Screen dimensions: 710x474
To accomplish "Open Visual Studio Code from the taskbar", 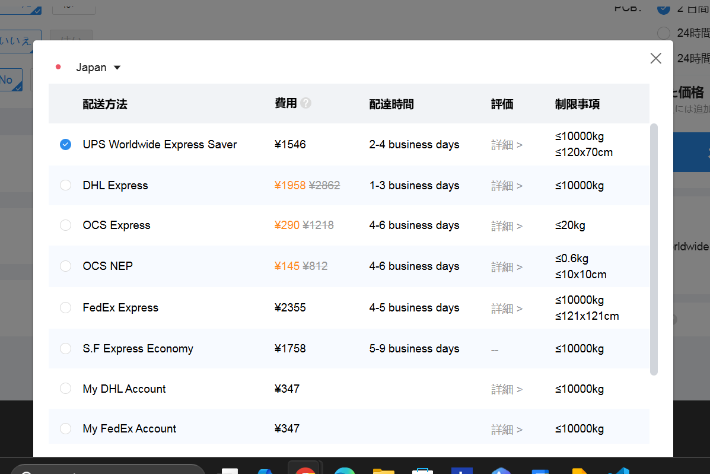I will [619, 470].
